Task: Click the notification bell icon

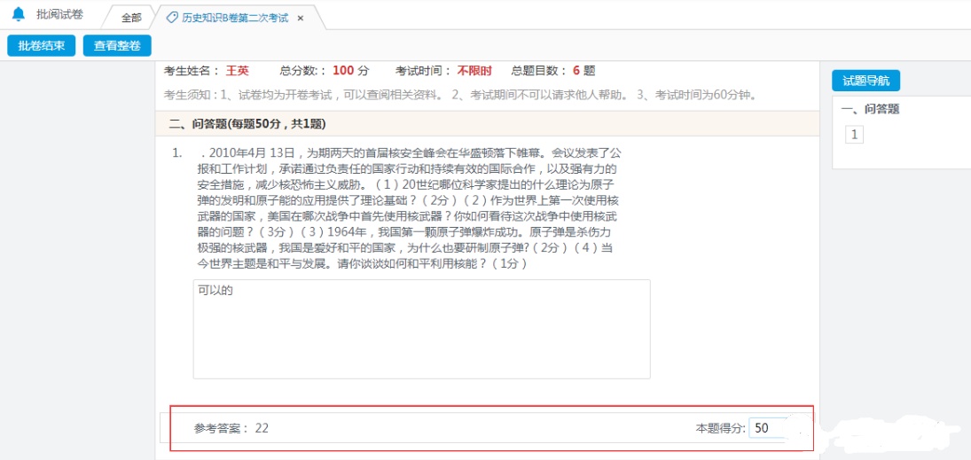Action: [19, 15]
